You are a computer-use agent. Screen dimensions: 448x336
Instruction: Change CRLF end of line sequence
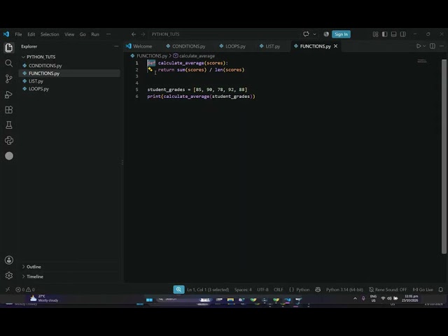pos(279,289)
